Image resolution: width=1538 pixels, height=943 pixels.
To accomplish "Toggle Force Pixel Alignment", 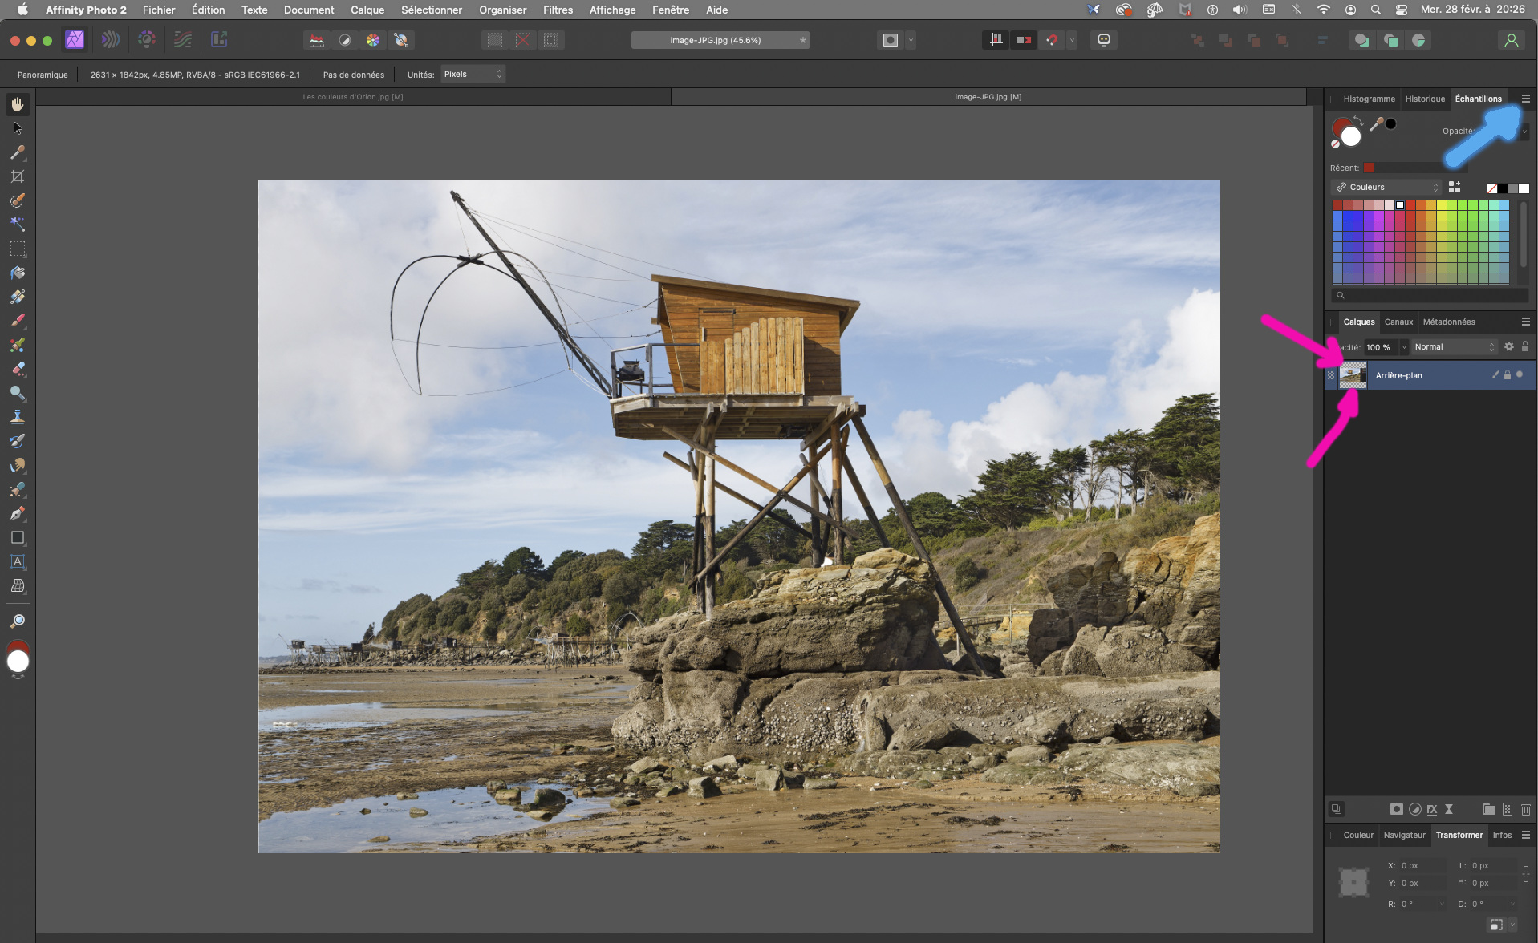I will click(996, 40).
